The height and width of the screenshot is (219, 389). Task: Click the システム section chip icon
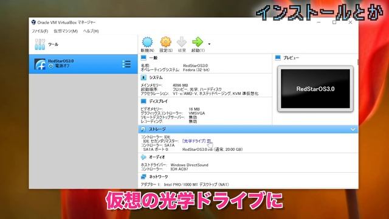tap(143, 77)
